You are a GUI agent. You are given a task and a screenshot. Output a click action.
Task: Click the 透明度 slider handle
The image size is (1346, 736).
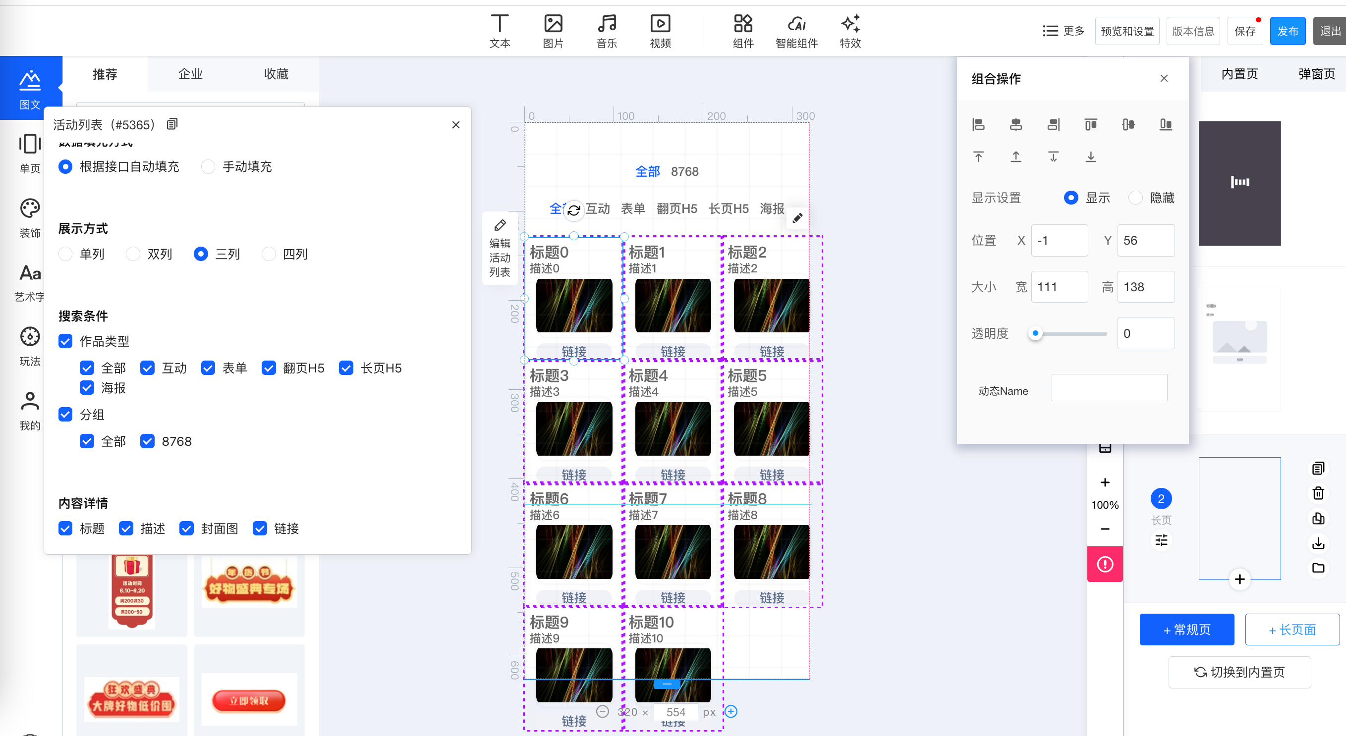[1035, 333]
